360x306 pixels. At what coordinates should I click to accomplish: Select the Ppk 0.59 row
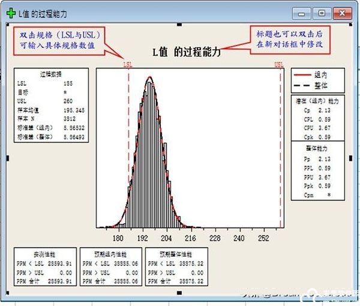coord(317,186)
